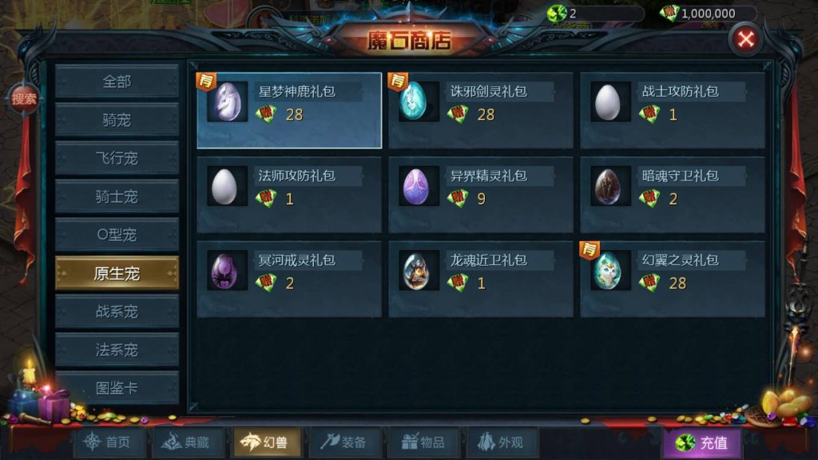Click the red 搜索 search button
The image size is (818, 460).
tap(23, 98)
